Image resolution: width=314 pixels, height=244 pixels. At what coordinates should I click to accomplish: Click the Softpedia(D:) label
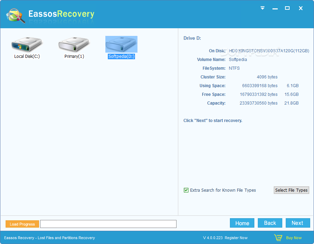tap(121, 56)
